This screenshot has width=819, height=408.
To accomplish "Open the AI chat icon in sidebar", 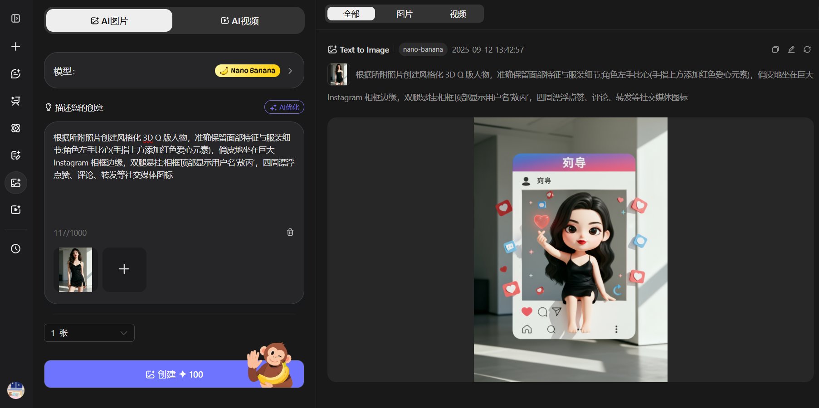I will coord(15,73).
